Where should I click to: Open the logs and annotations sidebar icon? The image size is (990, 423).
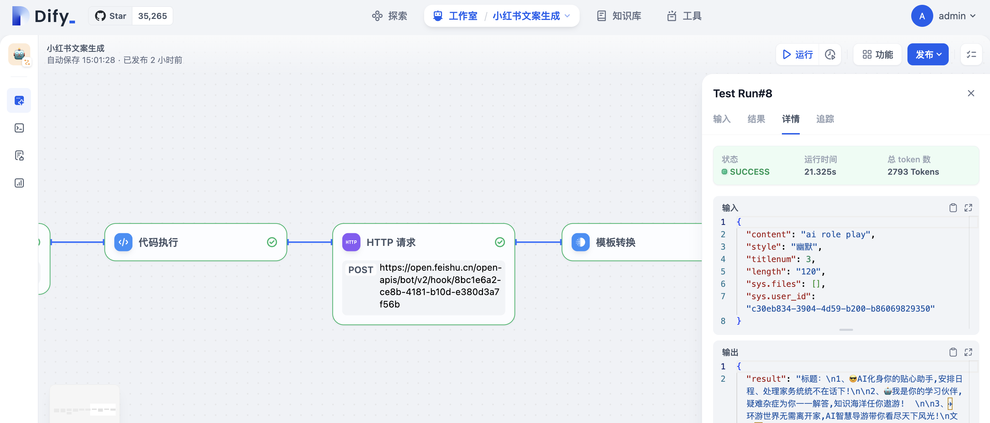pyautogui.click(x=19, y=155)
